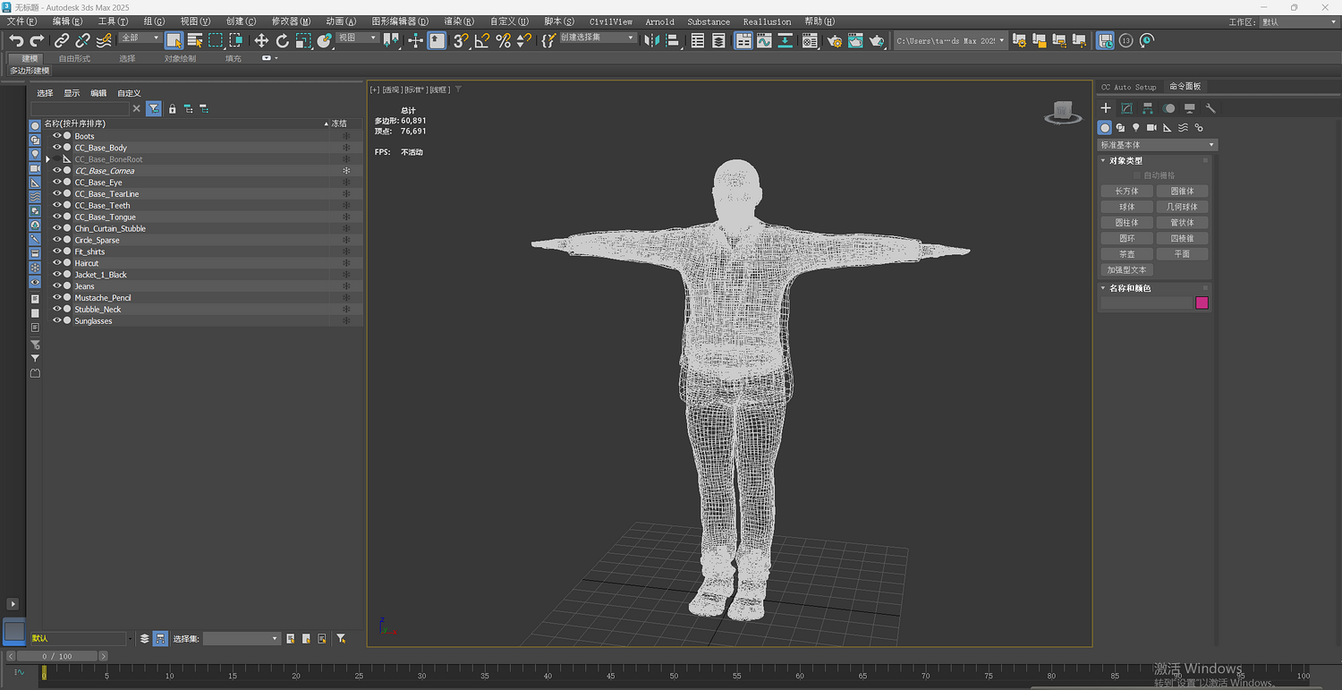Choose the Select and Rotate tool

(283, 40)
